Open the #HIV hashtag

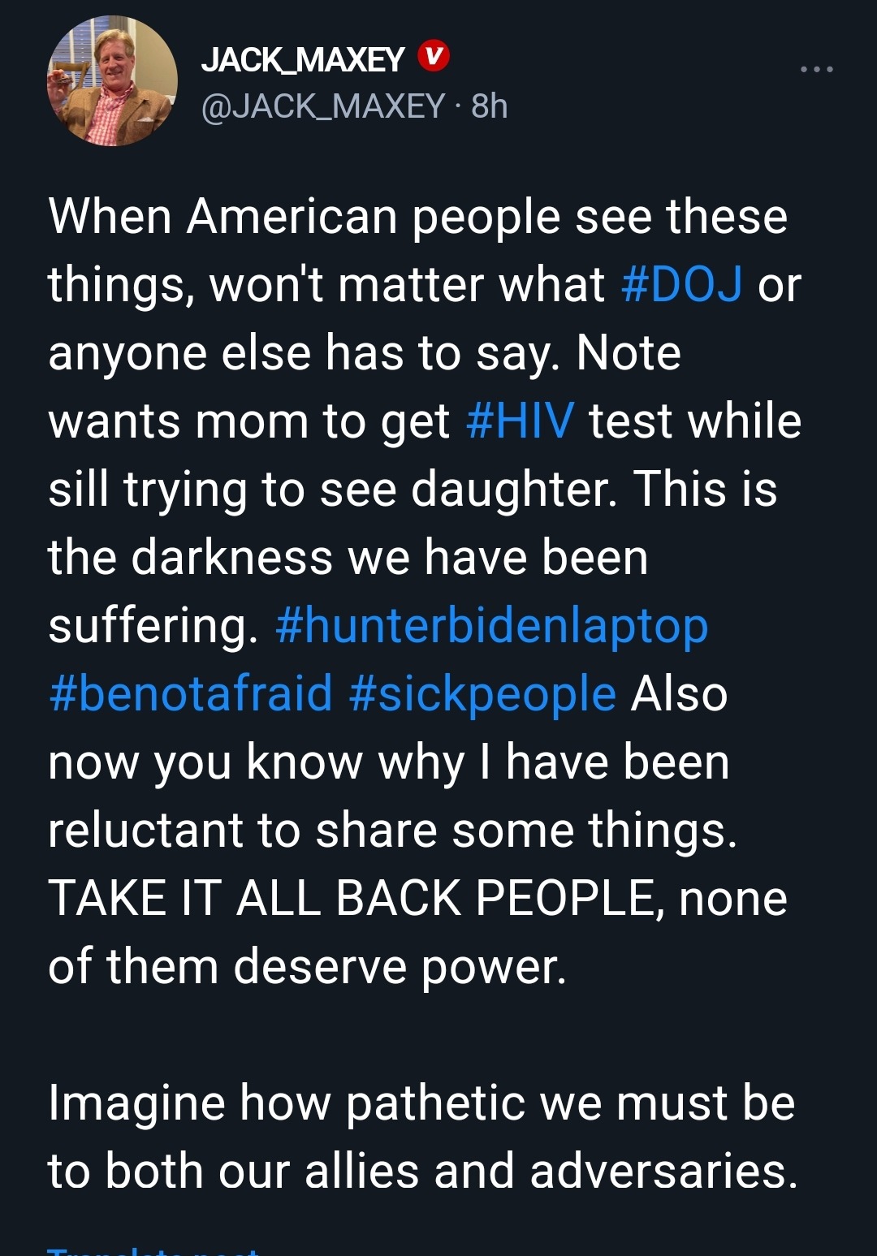[x=521, y=421]
